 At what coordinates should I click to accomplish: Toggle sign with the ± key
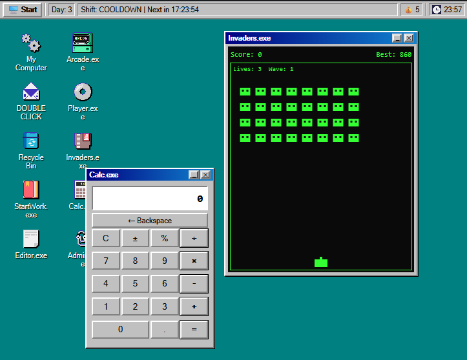point(135,238)
